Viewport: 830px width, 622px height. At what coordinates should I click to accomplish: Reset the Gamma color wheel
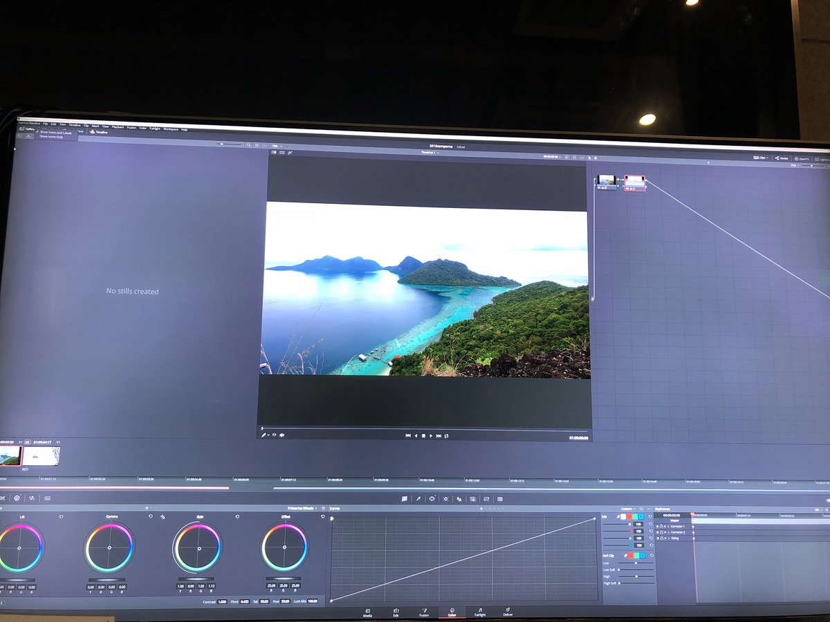click(x=150, y=516)
